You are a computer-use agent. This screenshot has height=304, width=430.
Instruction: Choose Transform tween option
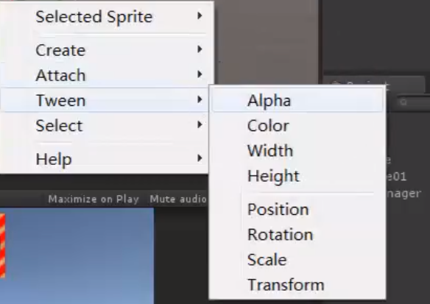tap(297, 285)
